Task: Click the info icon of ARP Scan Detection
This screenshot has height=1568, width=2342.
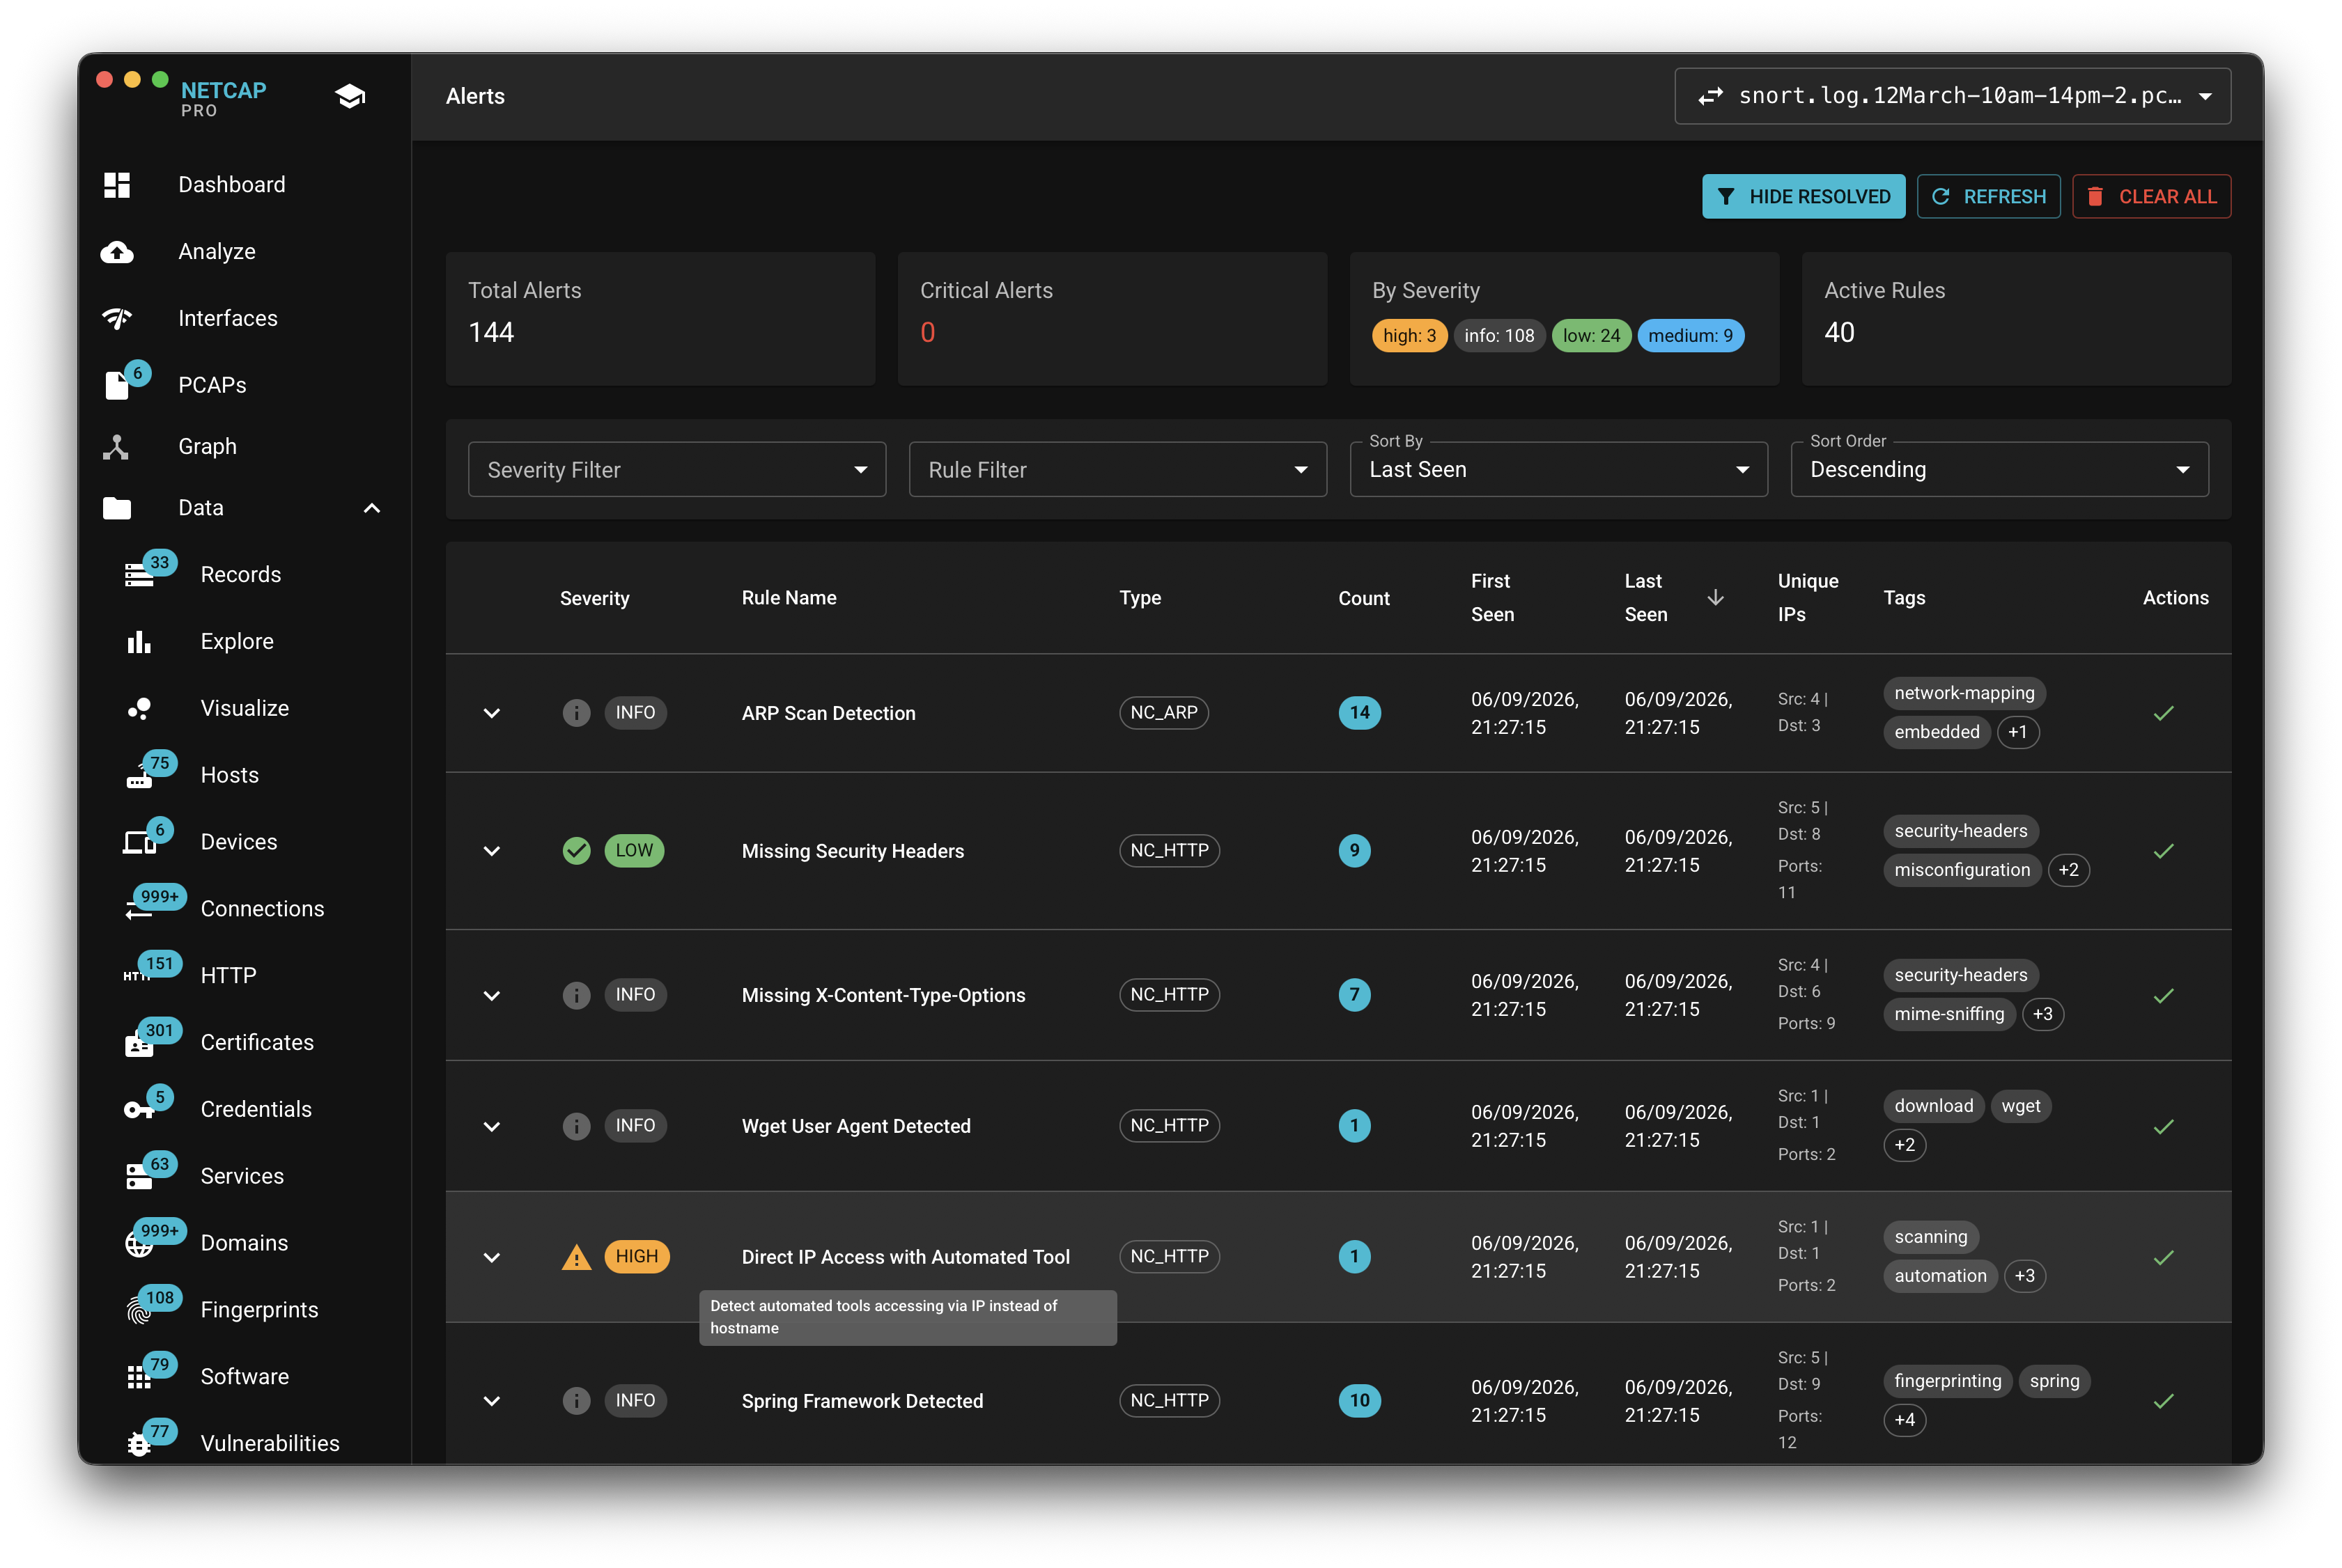Action: [576, 713]
